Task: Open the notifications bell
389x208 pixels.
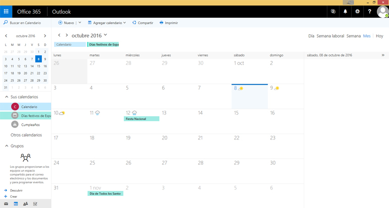Action: 345,12
